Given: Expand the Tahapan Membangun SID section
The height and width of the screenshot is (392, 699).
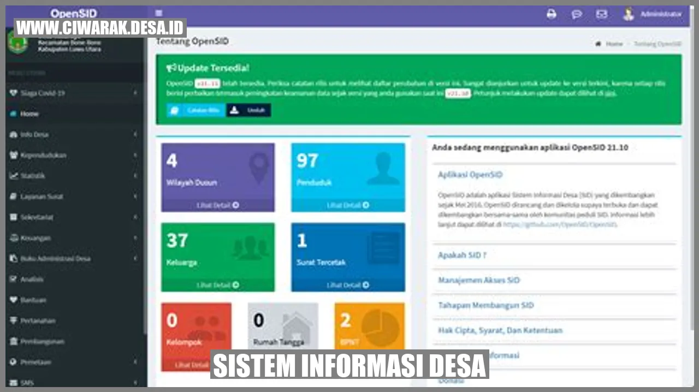Looking at the screenshot, I should 486,305.
